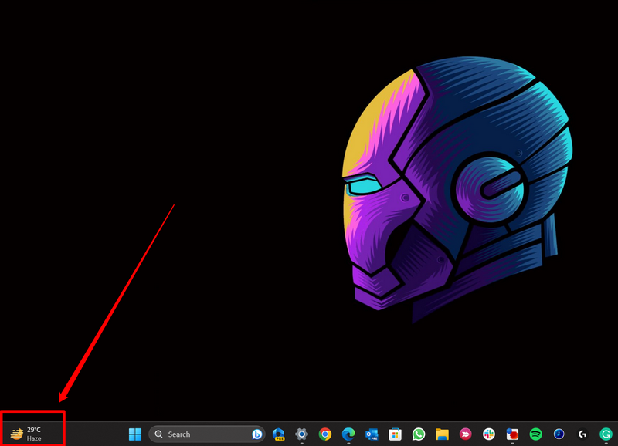Click the dark blue circular icon after Spotify
This screenshot has height=446, width=618.
(x=559, y=434)
